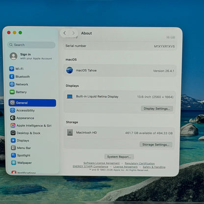204x204 pixels.
Task: Open Wi-Fi settings icon in sidebar
Action: click(x=12, y=69)
